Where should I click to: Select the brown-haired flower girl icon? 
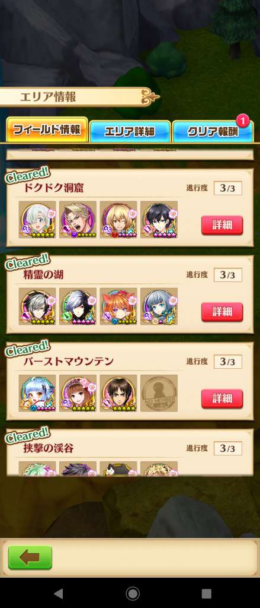[78, 393]
